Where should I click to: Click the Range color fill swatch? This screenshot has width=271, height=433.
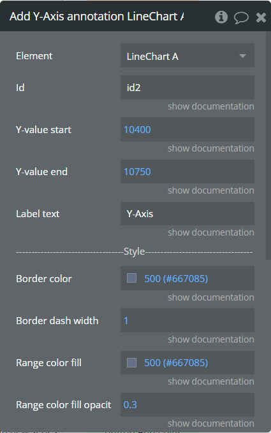tap(131, 362)
